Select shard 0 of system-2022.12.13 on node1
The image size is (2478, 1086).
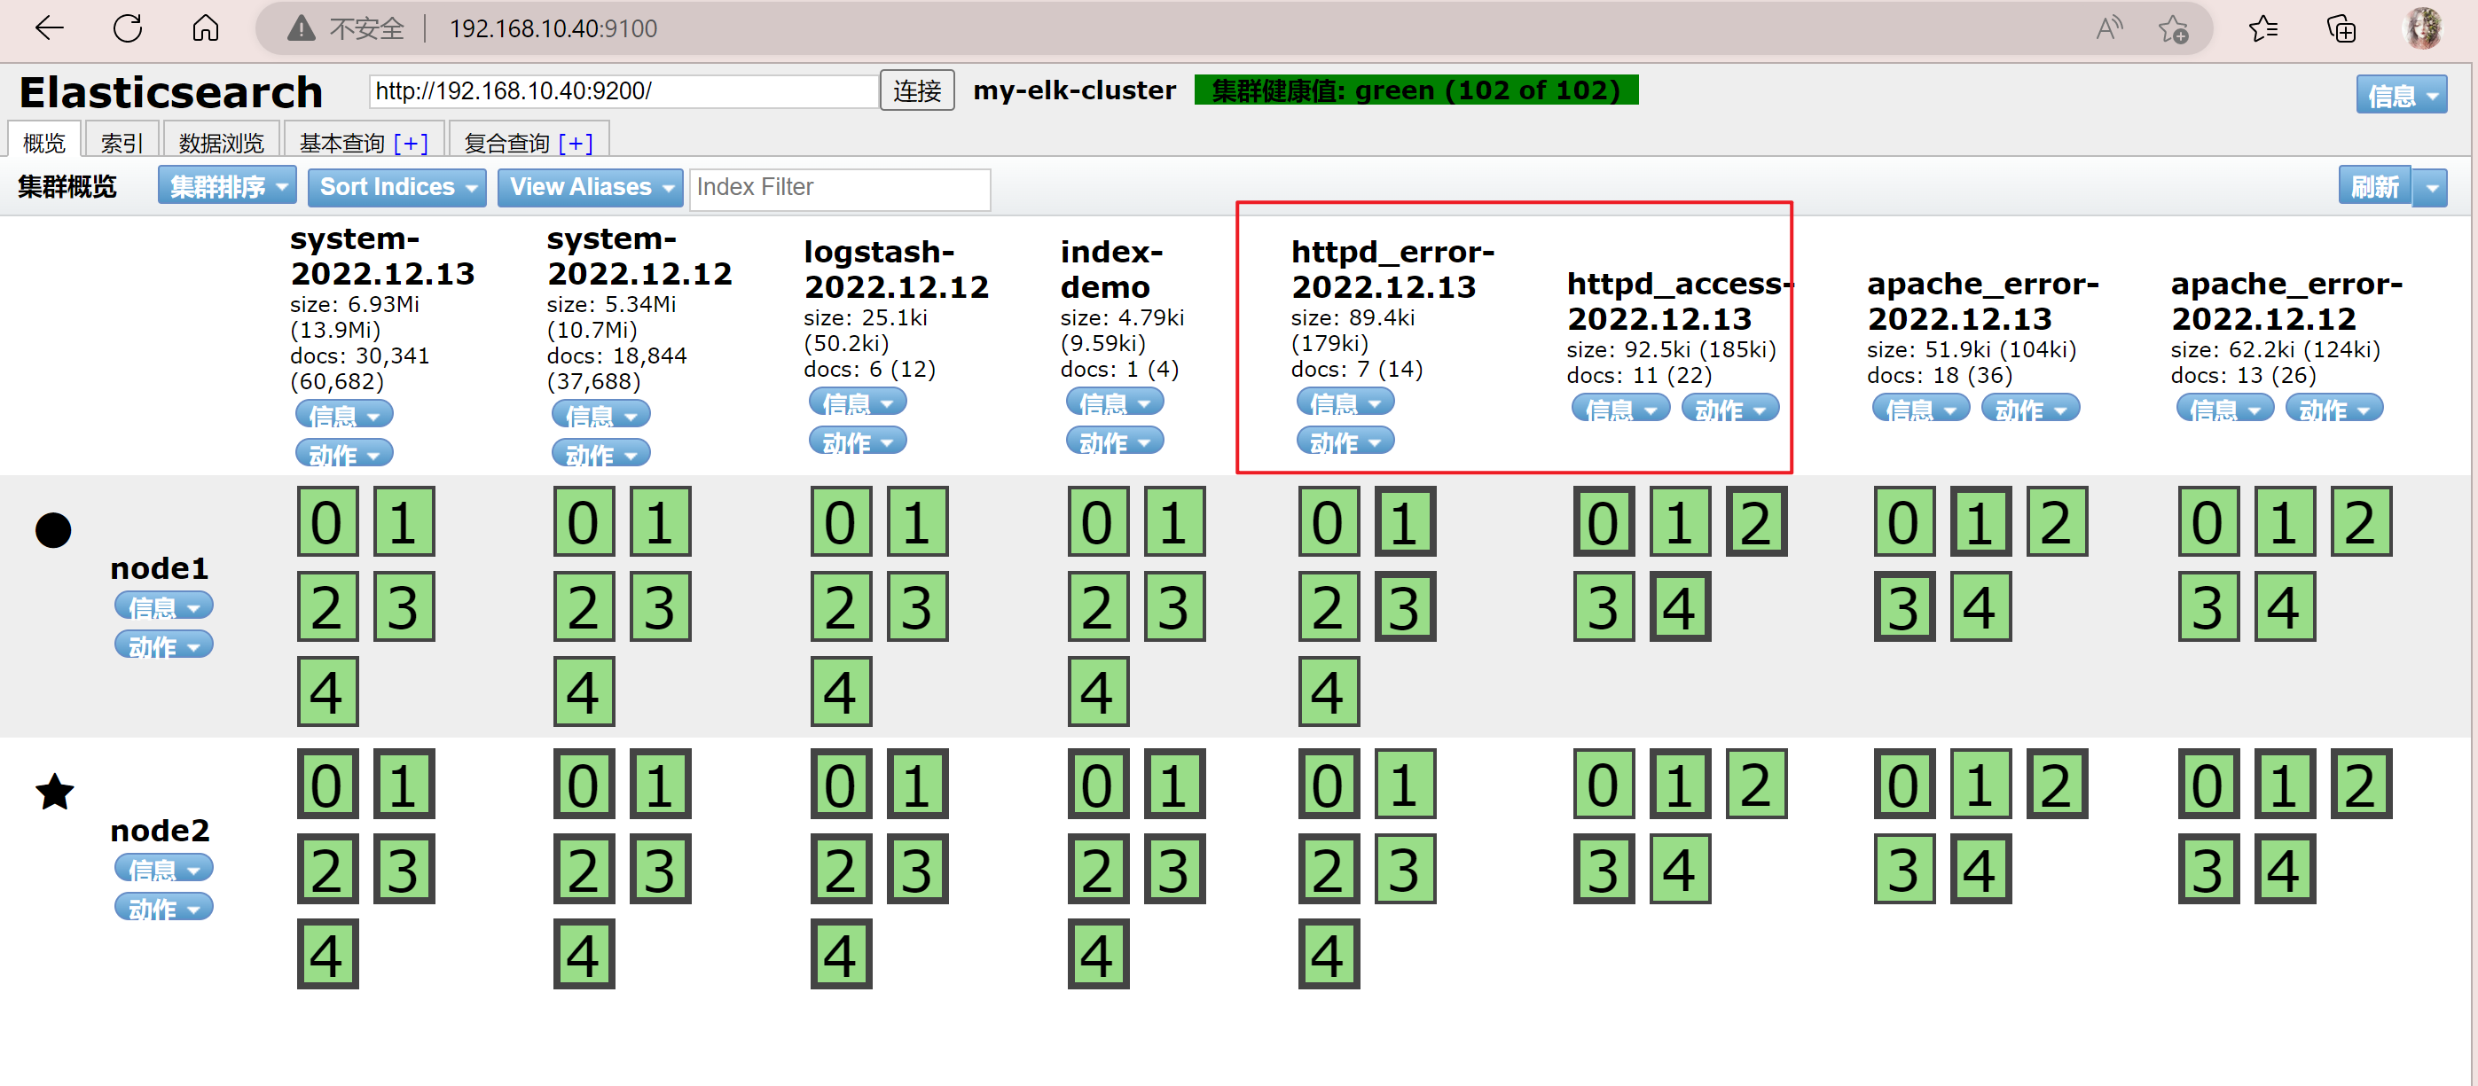(327, 522)
